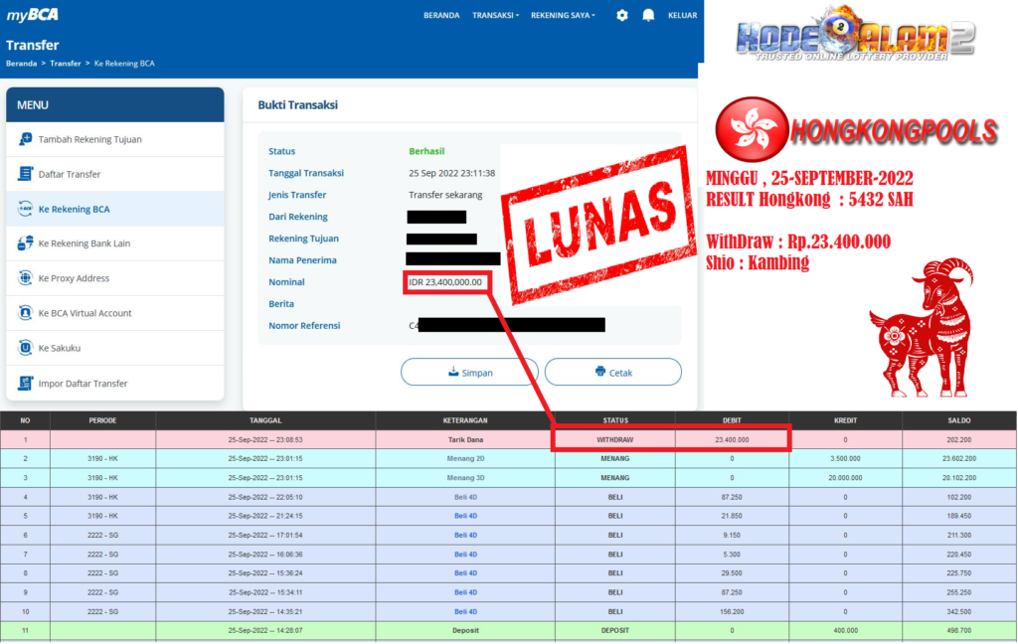The image size is (1018, 644).
Task: Click the Saldo column header
Action: coord(959,420)
